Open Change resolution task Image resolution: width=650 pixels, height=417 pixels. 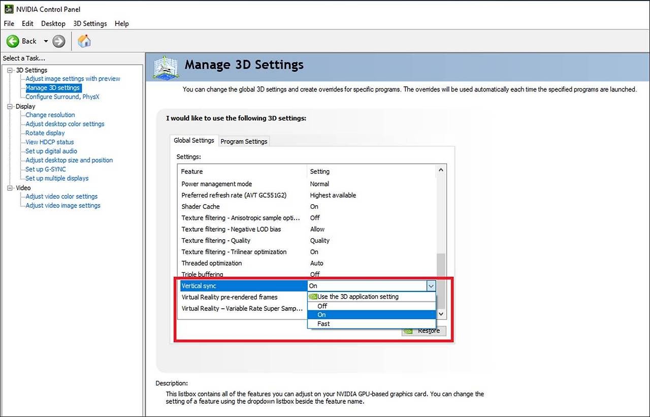(x=50, y=115)
